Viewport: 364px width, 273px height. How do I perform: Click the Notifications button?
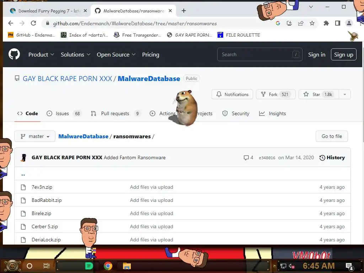pyautogui.click(x=232, y=95)
